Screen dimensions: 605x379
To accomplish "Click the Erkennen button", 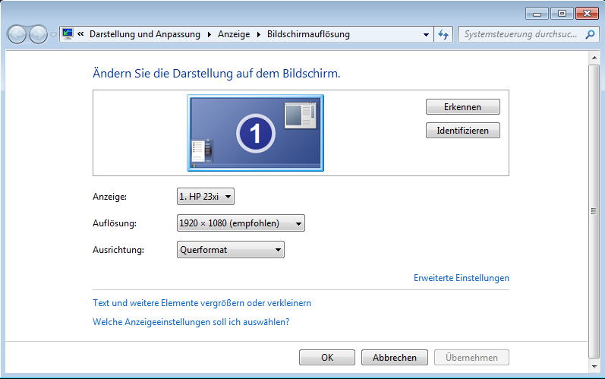I will click(462, 107).
